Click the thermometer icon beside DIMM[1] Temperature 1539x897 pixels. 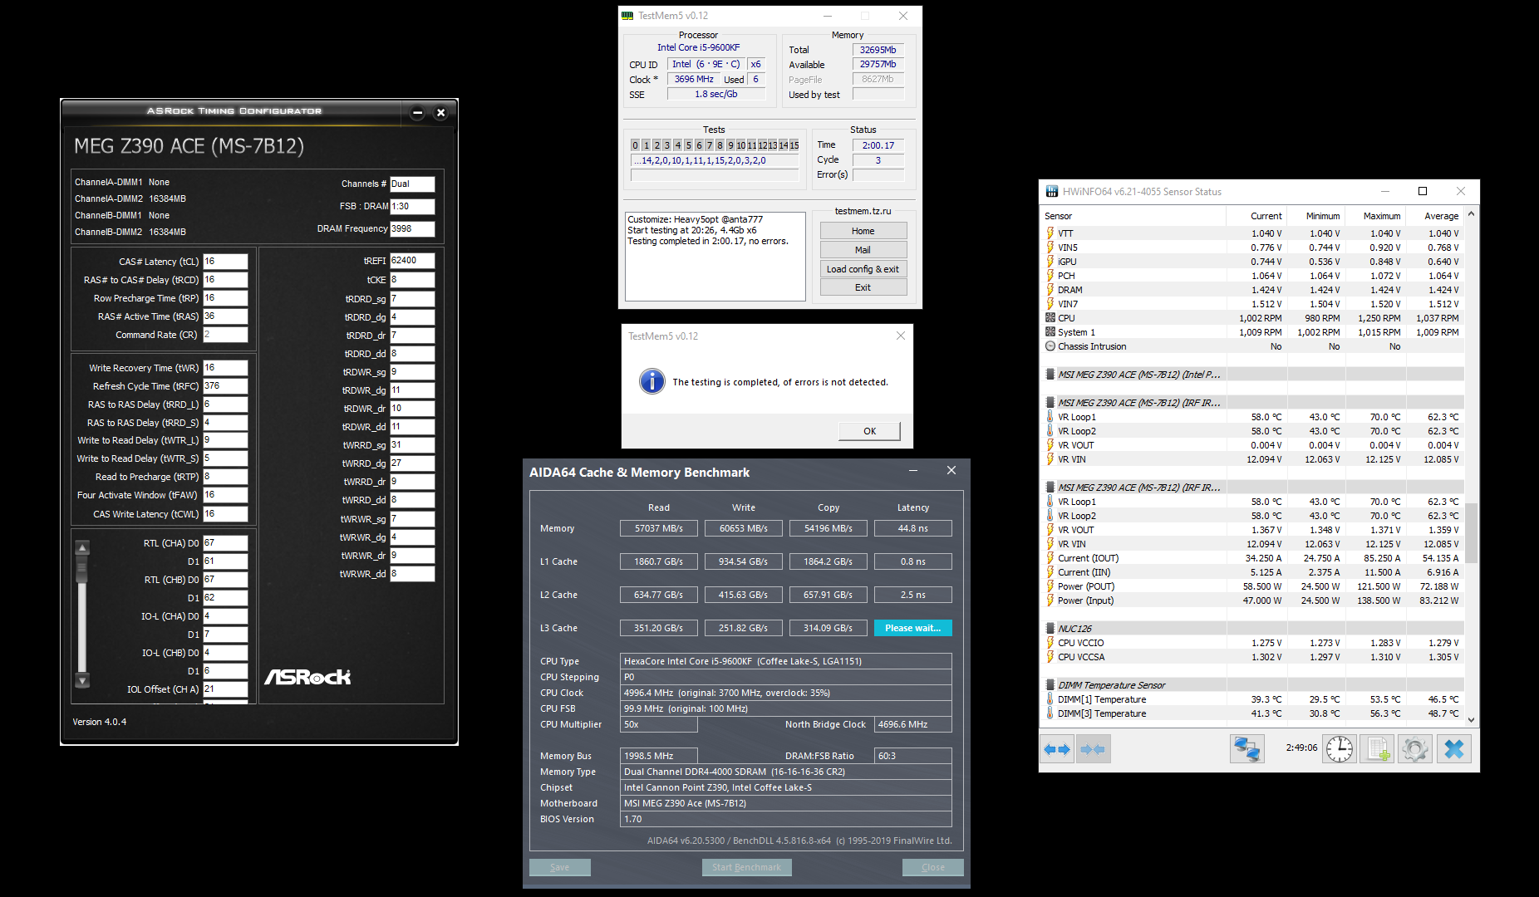point(1050,699)
